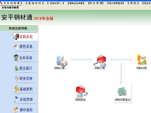Switch to 系统管理 sidebar label
Screen dimensions: 151x113
click(x=26, y=99)
